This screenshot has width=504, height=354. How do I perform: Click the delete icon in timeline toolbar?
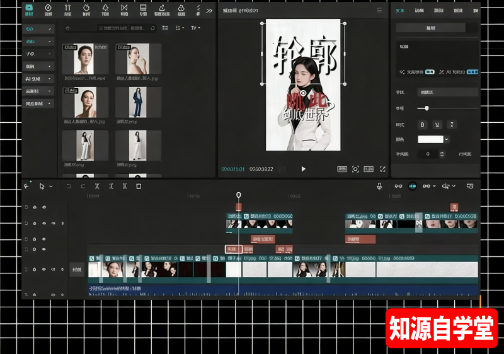(x=139, y=186)
